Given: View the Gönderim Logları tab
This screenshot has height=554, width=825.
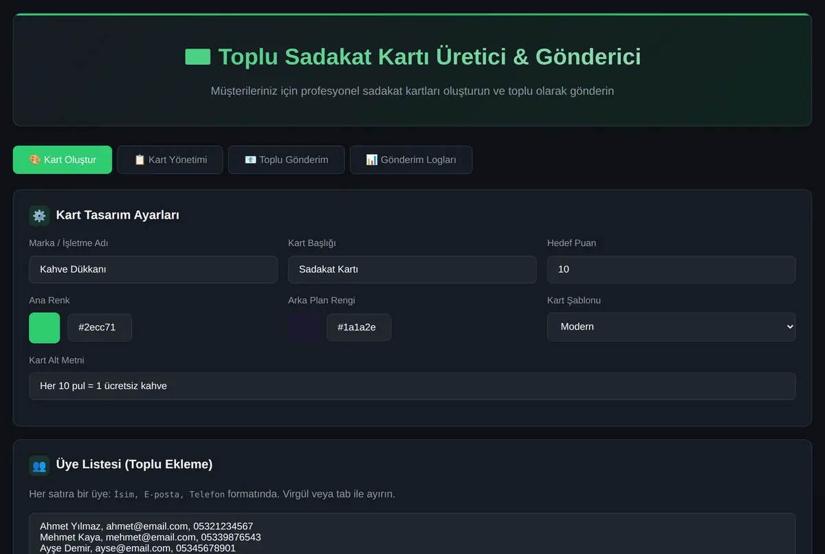Looking at the screenshot, I should coord(411,159).
